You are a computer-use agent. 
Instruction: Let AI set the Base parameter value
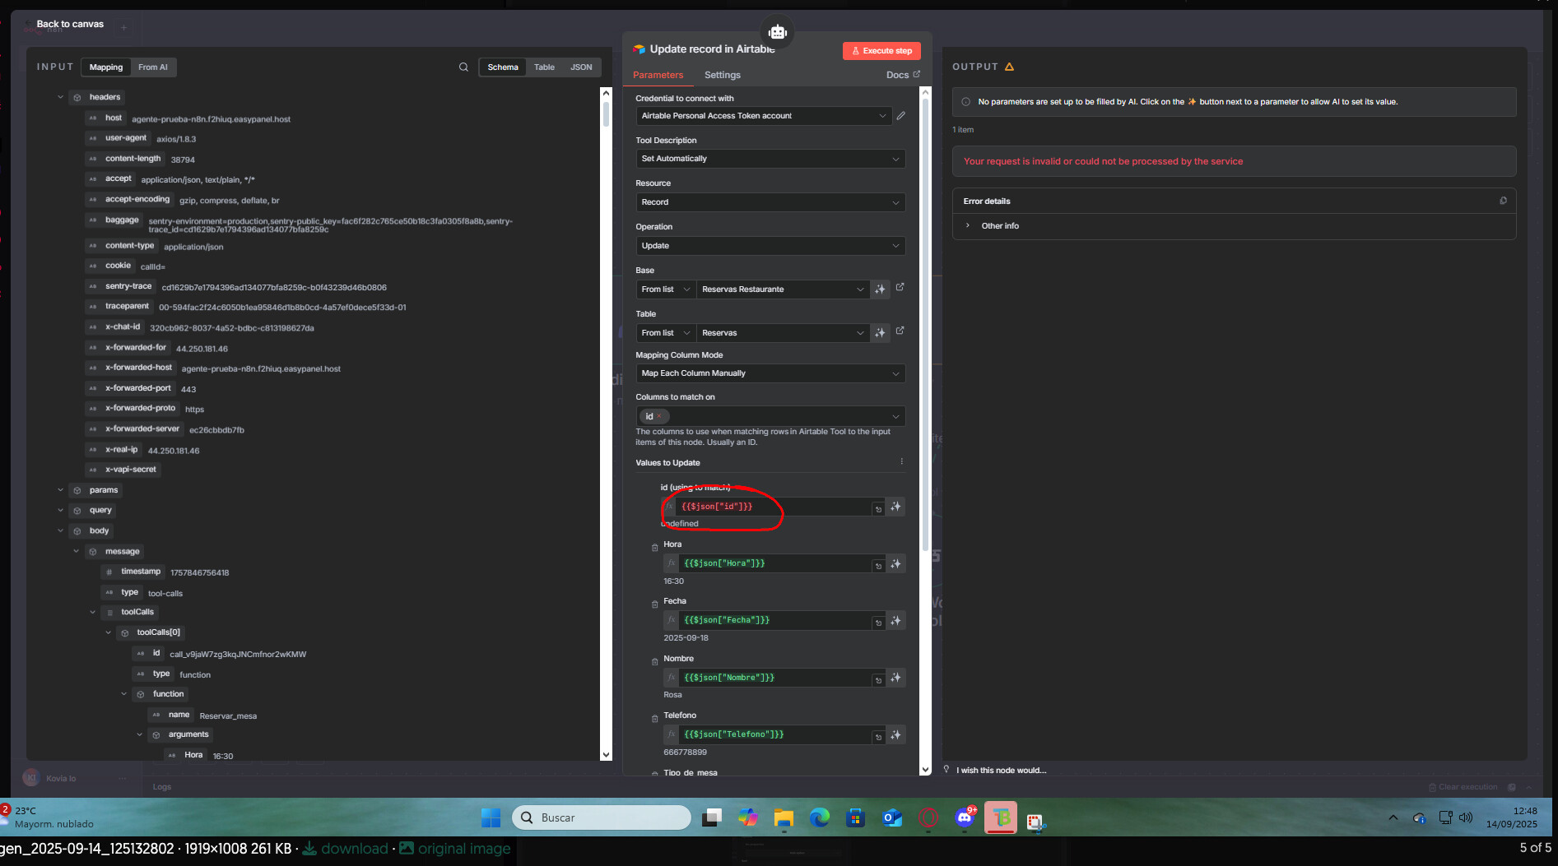pos(880,289)
